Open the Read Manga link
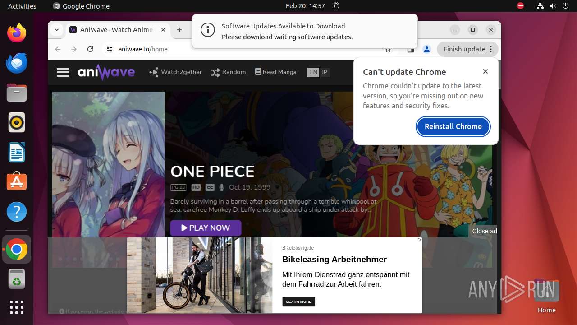 [x=275, y=72]
